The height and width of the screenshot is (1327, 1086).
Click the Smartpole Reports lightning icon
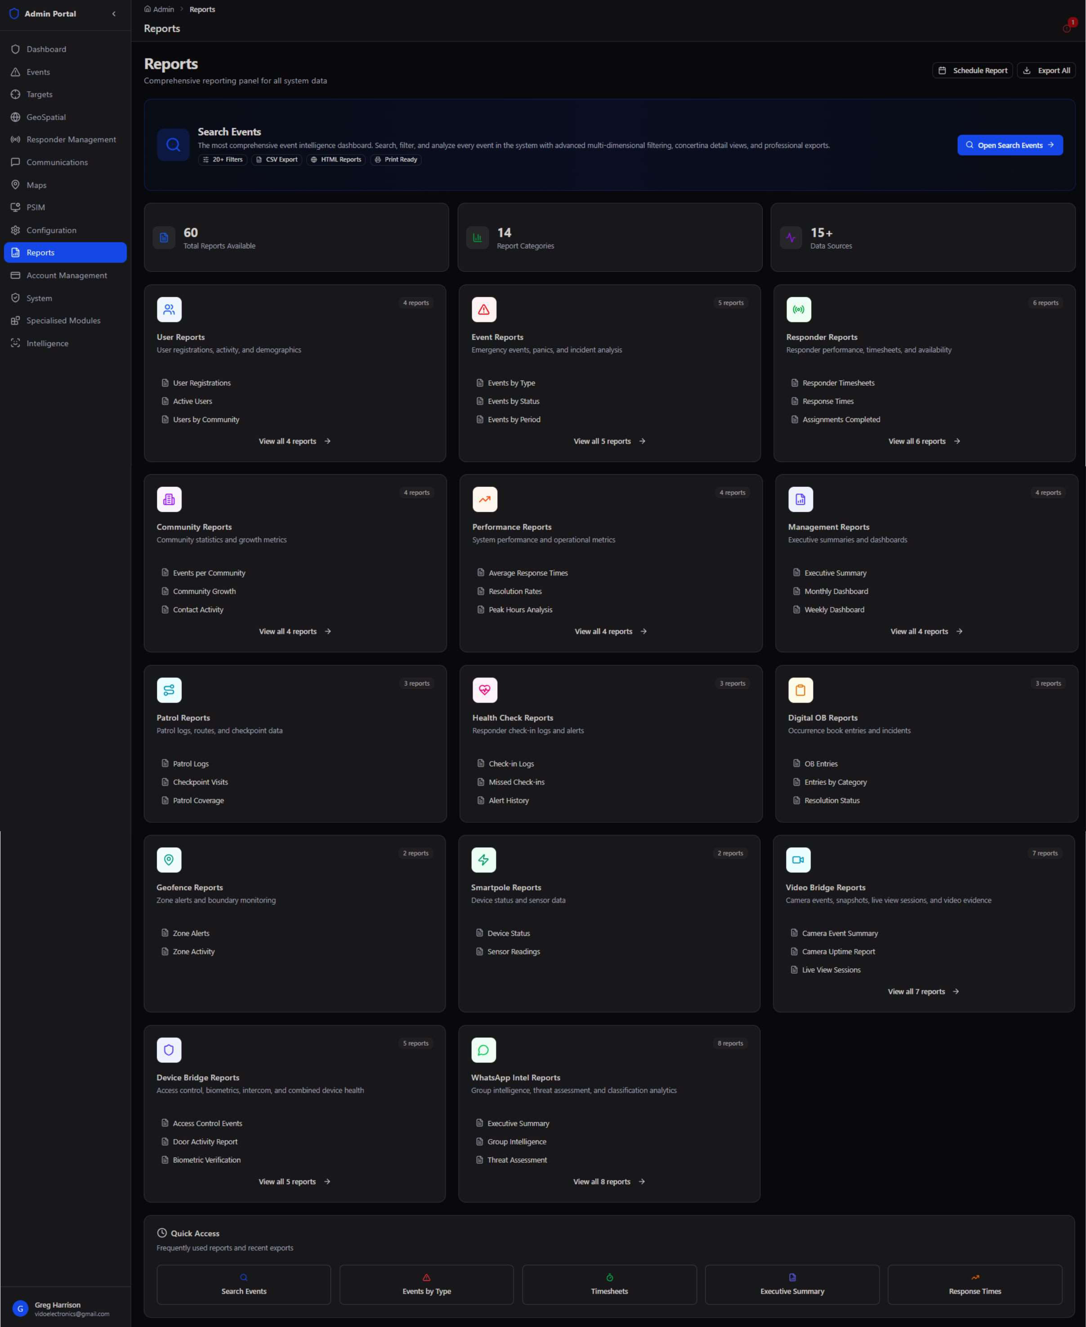pyautogui.click(x=483, y=860)
